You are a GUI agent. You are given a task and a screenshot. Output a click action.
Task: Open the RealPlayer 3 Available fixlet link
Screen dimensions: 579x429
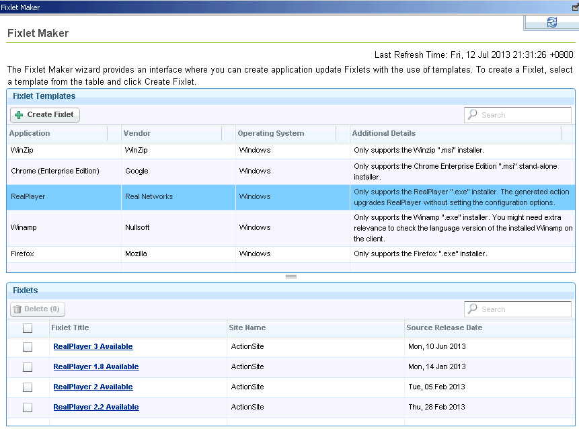92,347
